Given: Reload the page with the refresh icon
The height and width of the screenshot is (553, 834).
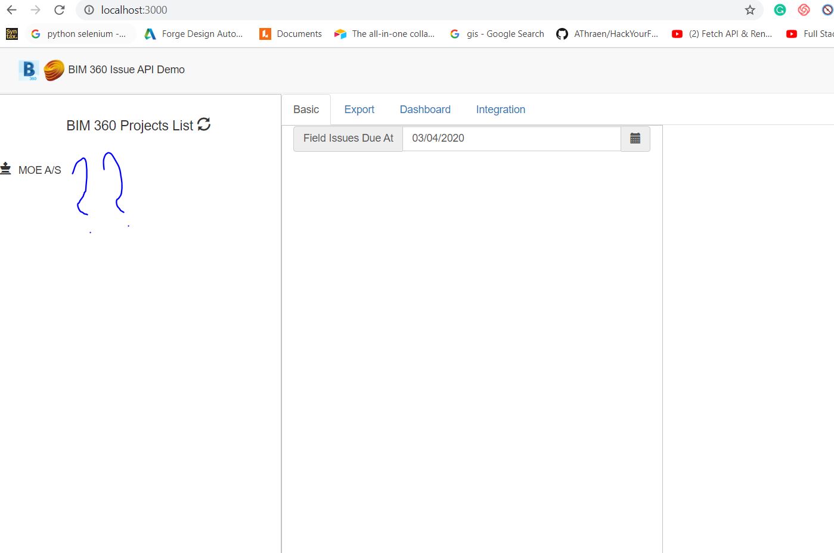Looking at the screenshot, I should coord(60,10).
